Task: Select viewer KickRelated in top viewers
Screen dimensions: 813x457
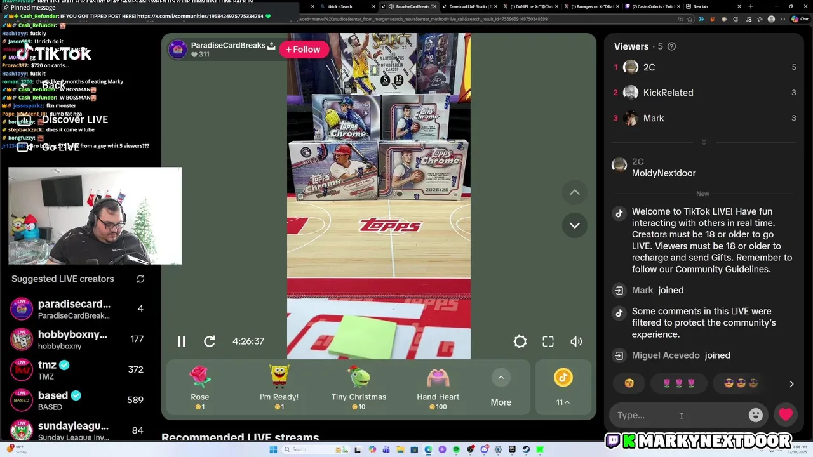Action: click(x=704, y=93)
